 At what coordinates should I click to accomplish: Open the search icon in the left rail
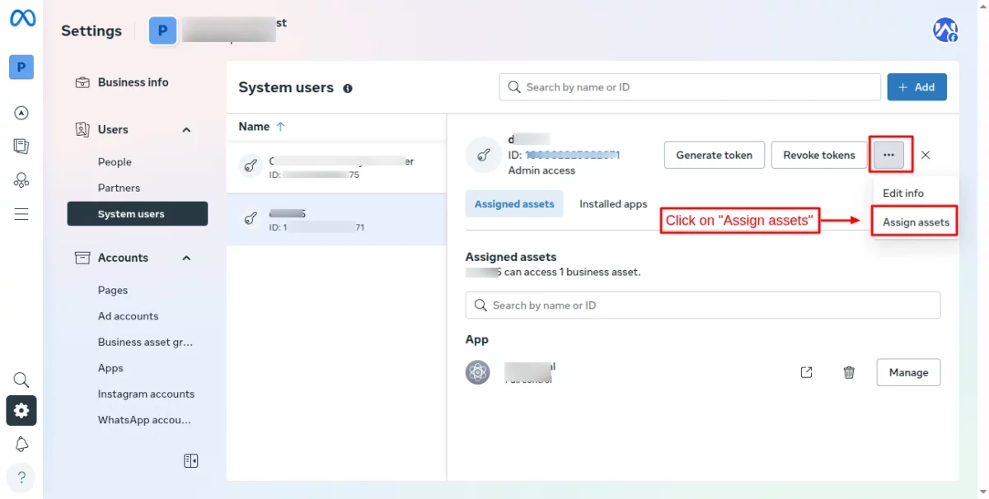point(21,380)
